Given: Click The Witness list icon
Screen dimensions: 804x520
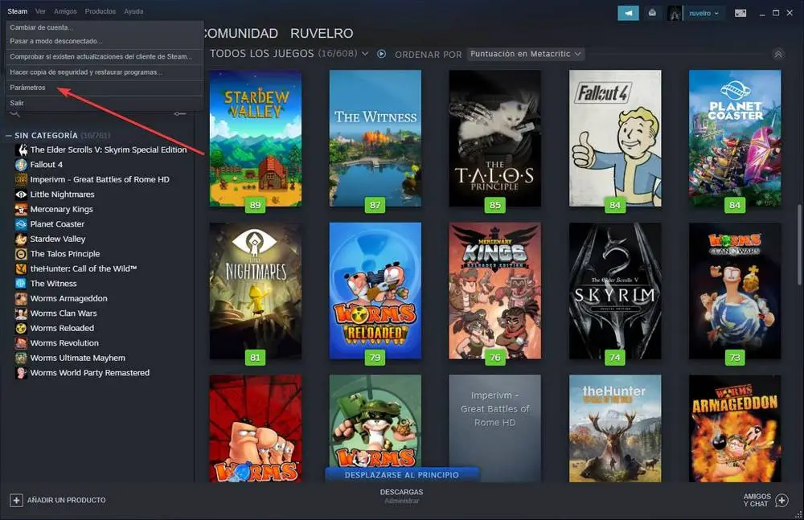Looking at the screenshot, I should (x=21, y=284).
